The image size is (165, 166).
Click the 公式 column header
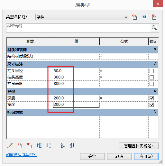pos(124,41)
